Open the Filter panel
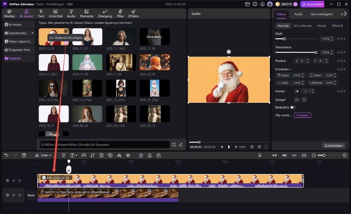This screenshot has height=214, width=351. (120, 14)
